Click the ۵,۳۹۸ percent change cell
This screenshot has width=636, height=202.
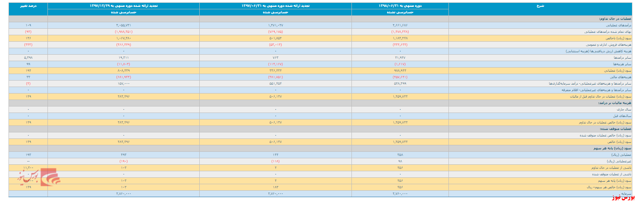28,57
